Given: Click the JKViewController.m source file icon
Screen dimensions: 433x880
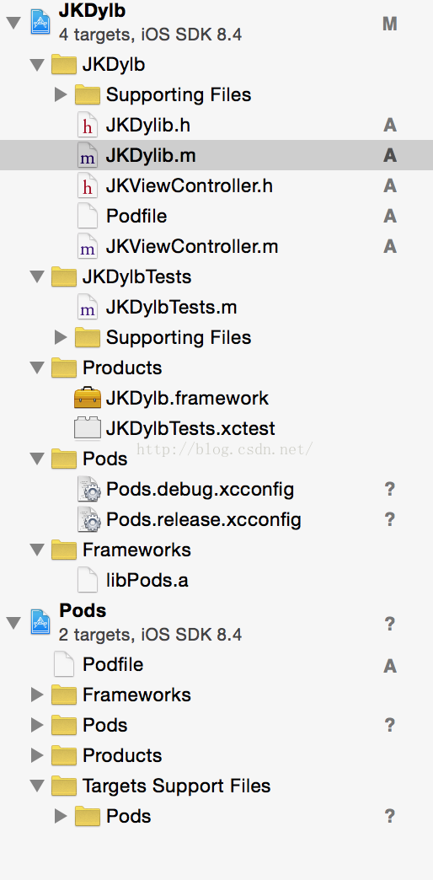Looking at the screenshot, I should click(x=87, y=246).
